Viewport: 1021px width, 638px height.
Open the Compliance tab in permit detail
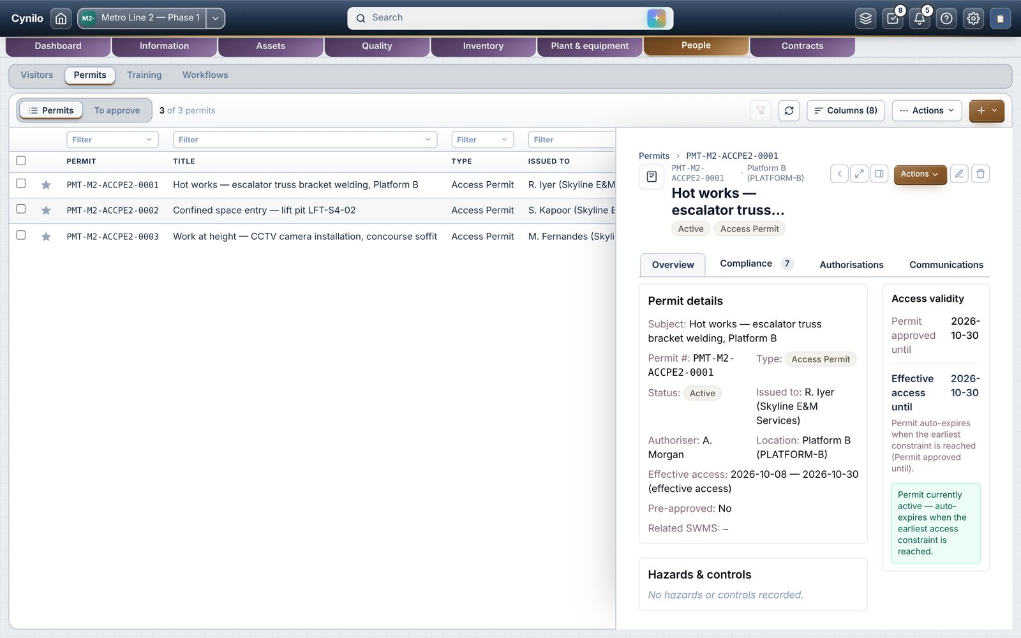coord(756,263)
